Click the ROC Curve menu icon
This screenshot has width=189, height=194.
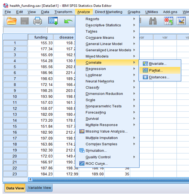tap(82, 163)
